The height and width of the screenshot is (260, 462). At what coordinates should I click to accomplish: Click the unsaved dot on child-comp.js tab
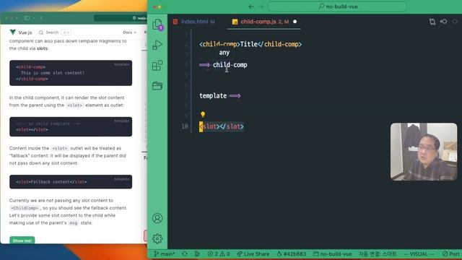point(295,22)
